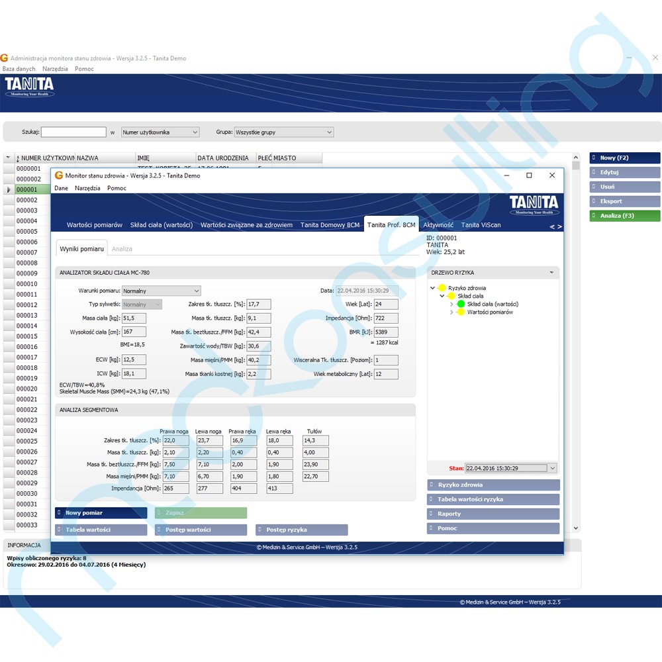Screen dimensions: 662x662
Task: Click the Wysokość ciała [cm] field
Action: tap(134, 332)
